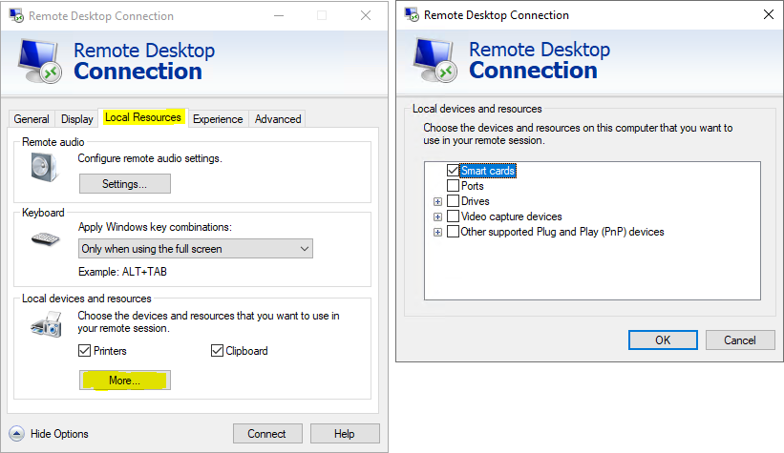Select Other supported Plug and Play devices text

tap(562, 232)
